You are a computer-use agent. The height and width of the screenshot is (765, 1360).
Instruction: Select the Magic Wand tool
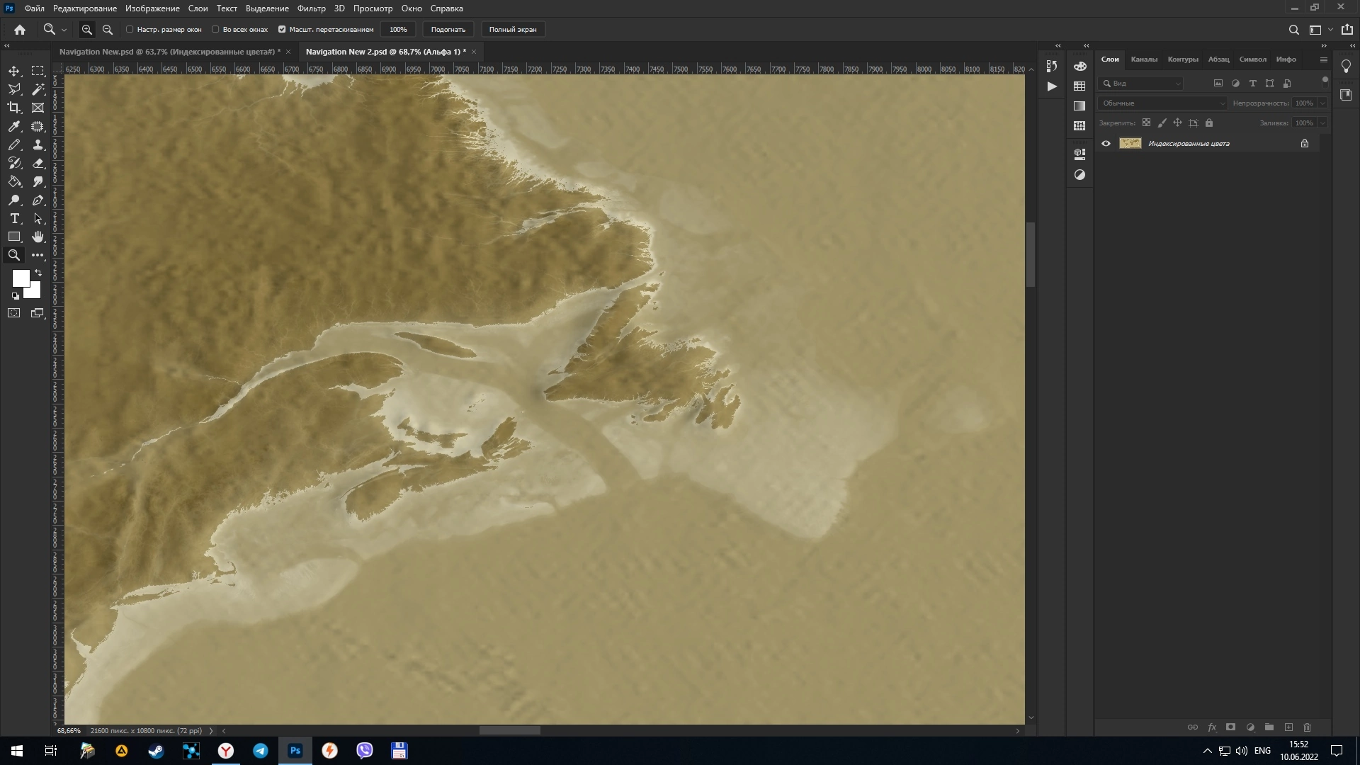pos(38,89)
